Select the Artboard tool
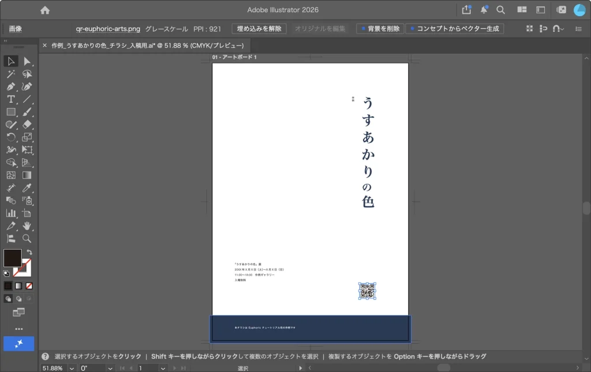The height and width of the screenshot is (372, 591). tap(27, 213)
